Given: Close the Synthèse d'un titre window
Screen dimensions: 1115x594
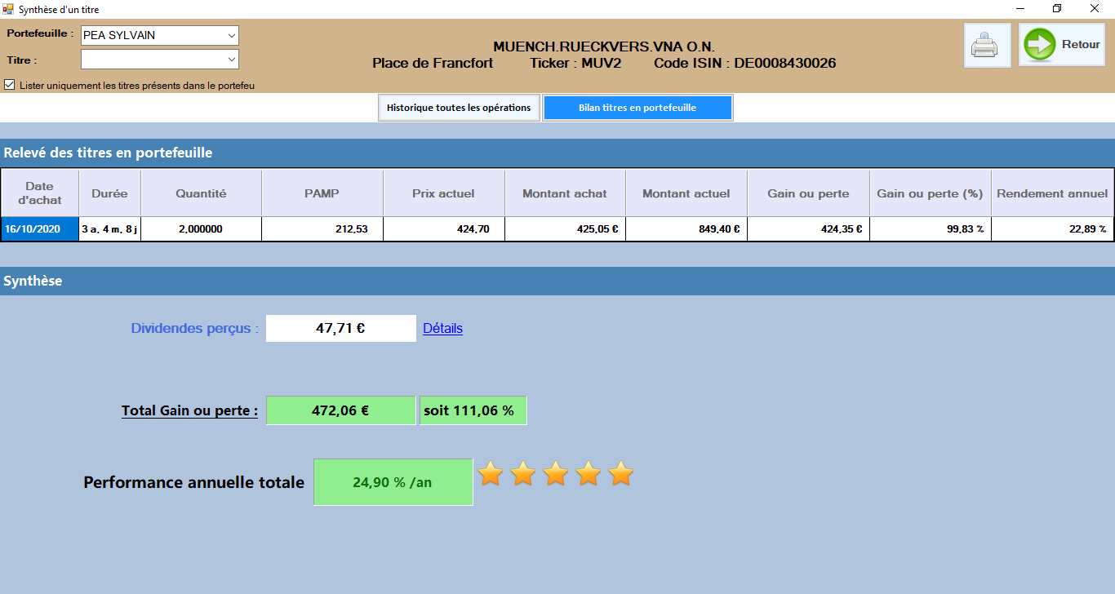Looking at the screenshot, I should [x=1095, y=8].
